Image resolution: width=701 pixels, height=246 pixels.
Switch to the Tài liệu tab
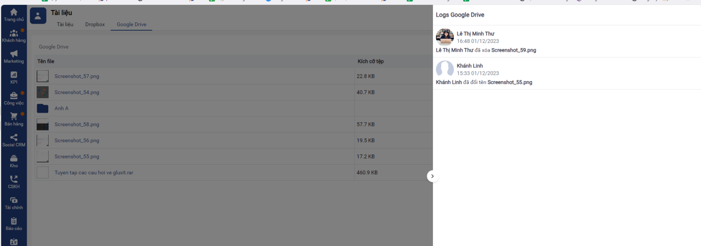click(65, 25)
